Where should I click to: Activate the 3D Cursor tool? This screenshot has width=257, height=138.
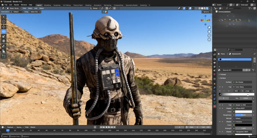point(4,22)
